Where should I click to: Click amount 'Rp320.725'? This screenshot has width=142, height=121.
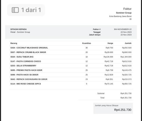(127, 75)
